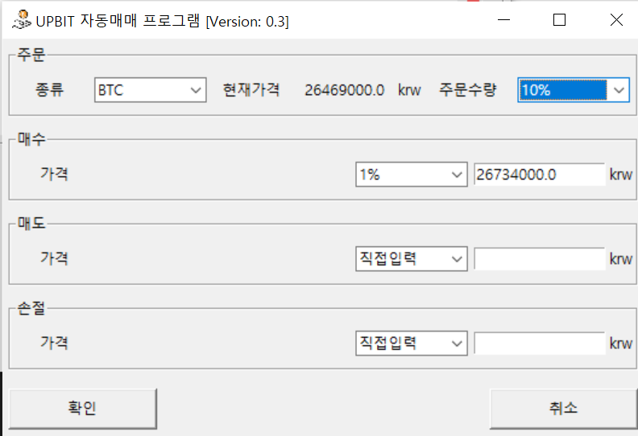Open the 매수 가격 1% dropdown
This screenshot has height=436, width=638.
click(412, 175)
